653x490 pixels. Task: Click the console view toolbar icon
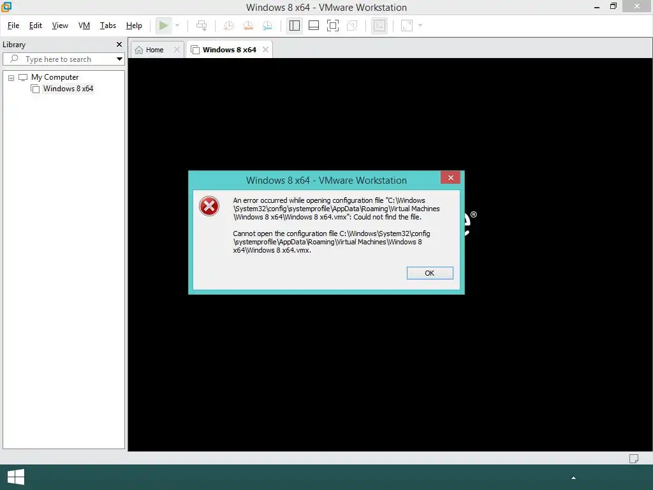[x=379, y=26]
